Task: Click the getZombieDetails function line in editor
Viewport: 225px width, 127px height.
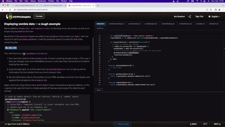Action: [122, 74]
